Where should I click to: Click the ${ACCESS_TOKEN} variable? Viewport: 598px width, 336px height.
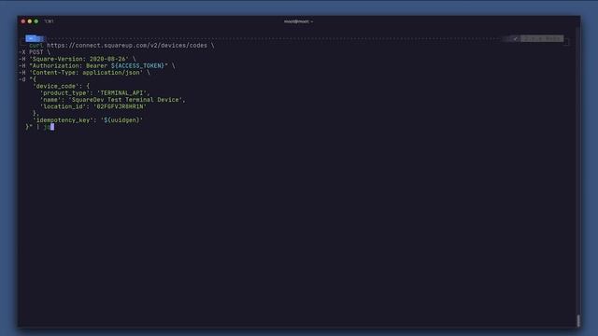point(137,66)
